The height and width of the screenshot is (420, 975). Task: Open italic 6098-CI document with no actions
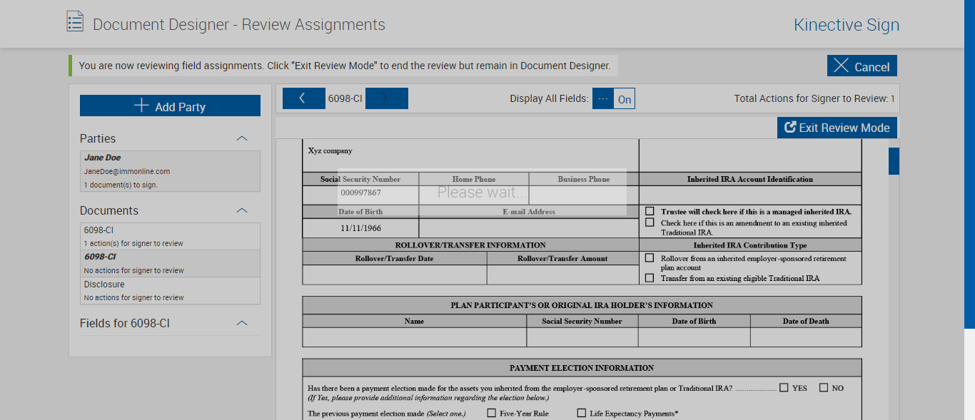click(170, 264)
